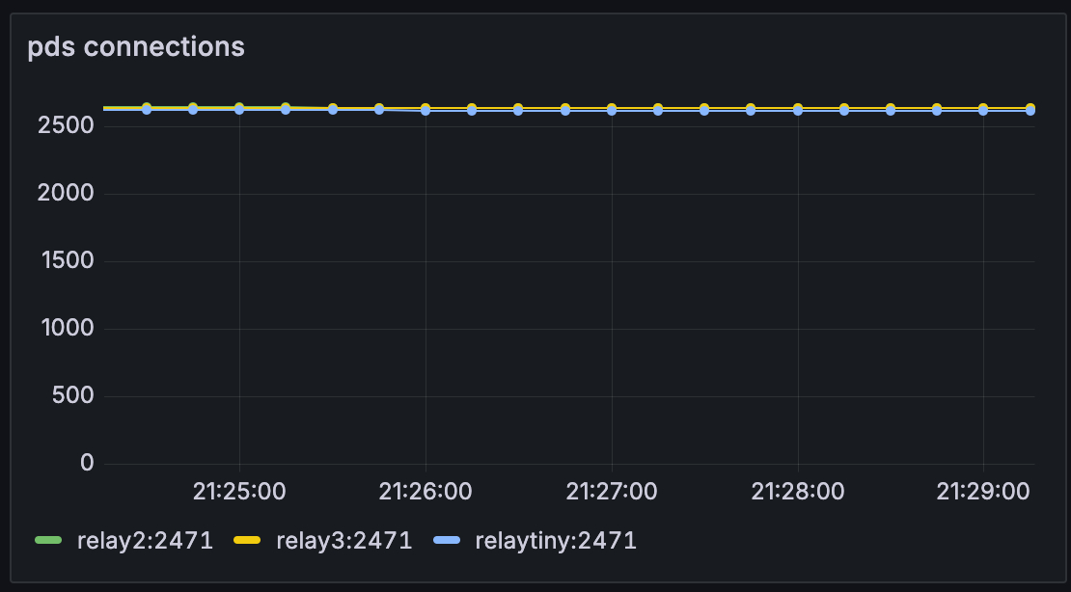The image size is (1071, 592).
Task: Click the 21:28:00 time axis label
Action: (x=798, y=492)
